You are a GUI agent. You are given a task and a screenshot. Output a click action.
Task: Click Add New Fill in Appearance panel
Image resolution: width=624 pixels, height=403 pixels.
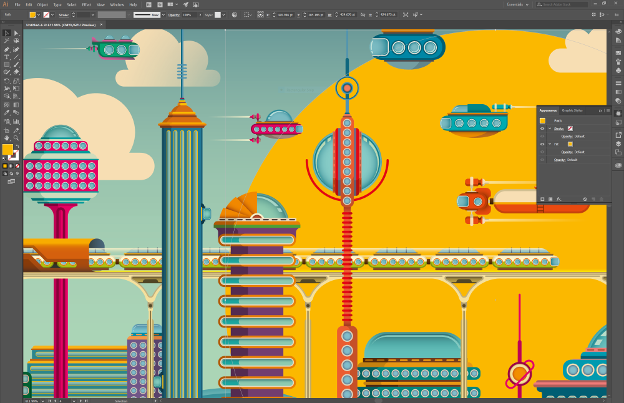550,199
